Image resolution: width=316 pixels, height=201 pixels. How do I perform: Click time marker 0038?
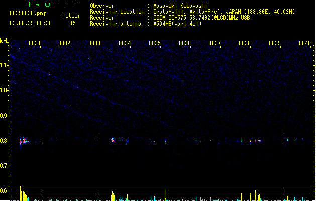(245, 43)
